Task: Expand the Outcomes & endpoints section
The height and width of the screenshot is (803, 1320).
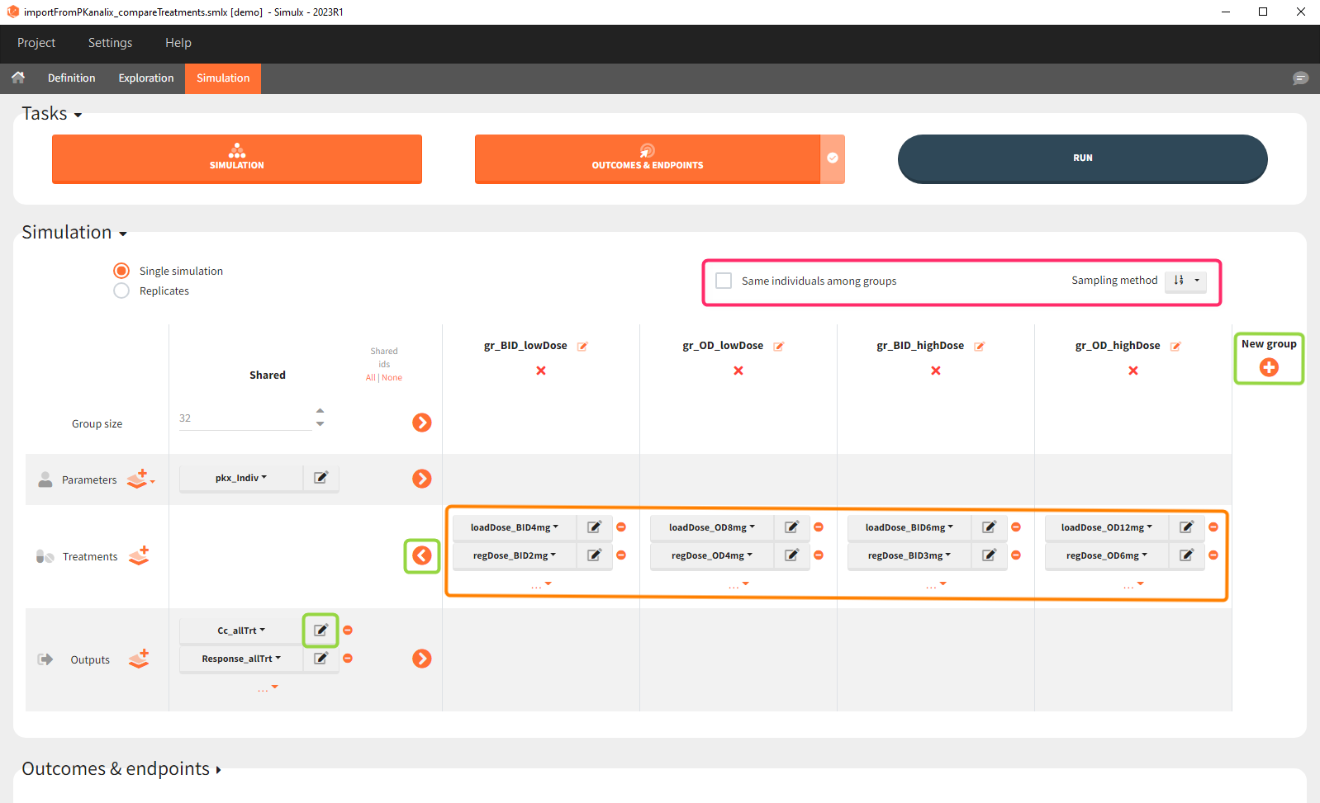Action: point(121,769)
